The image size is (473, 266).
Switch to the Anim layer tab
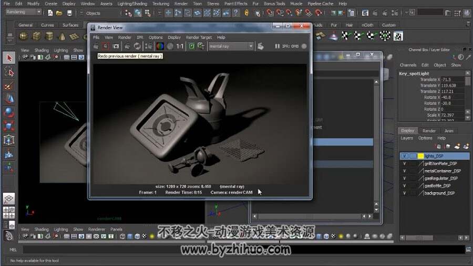point(449,131)
